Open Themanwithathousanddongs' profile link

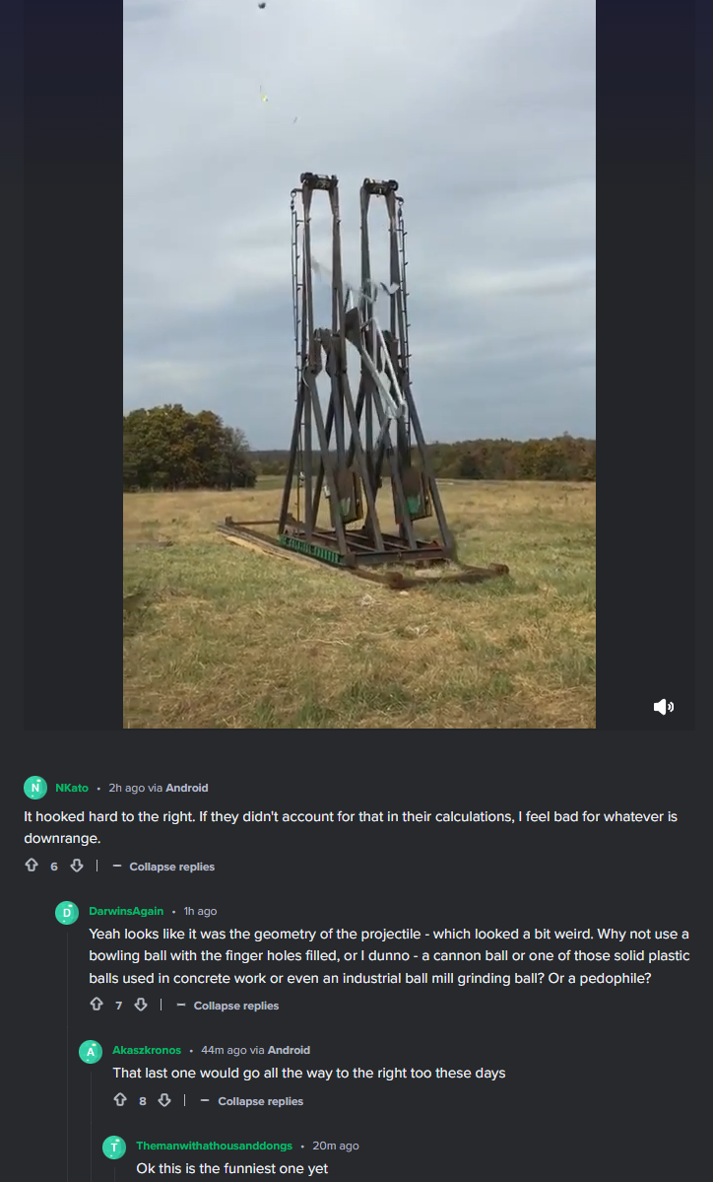tap(214, 1146)
